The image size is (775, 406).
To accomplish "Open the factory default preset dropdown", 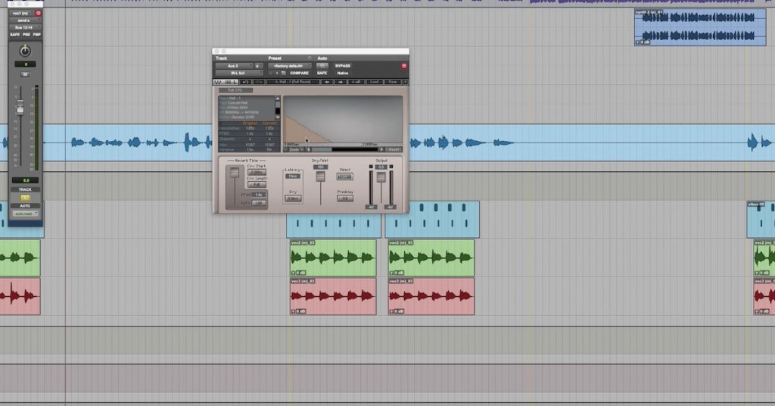I will [290, 66].
